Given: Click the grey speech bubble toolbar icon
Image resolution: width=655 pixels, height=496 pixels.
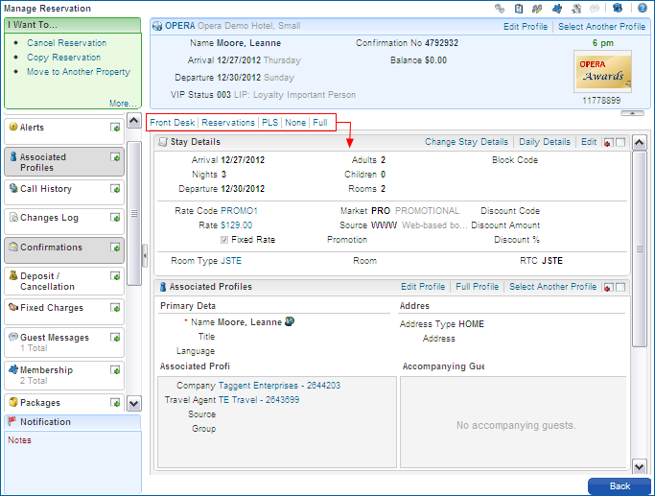Looking at the screenshot, I should pos(595,9).
